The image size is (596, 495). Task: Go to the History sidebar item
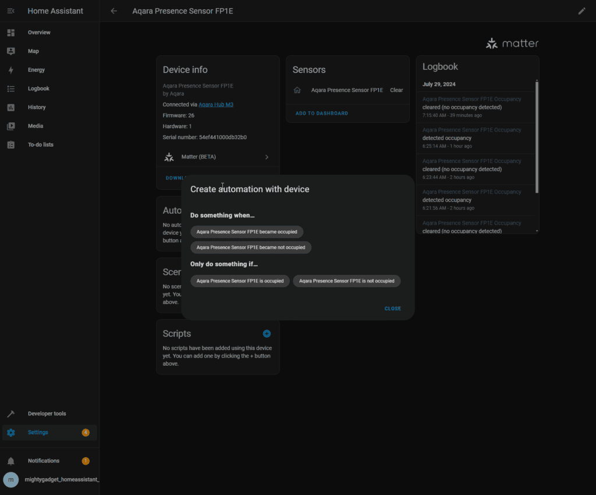point(37,107)
